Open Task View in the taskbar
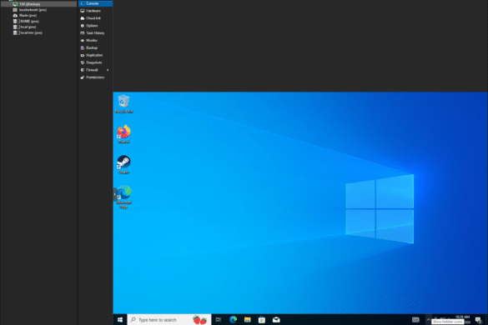488x325 pixels. (x=219, y=320)
